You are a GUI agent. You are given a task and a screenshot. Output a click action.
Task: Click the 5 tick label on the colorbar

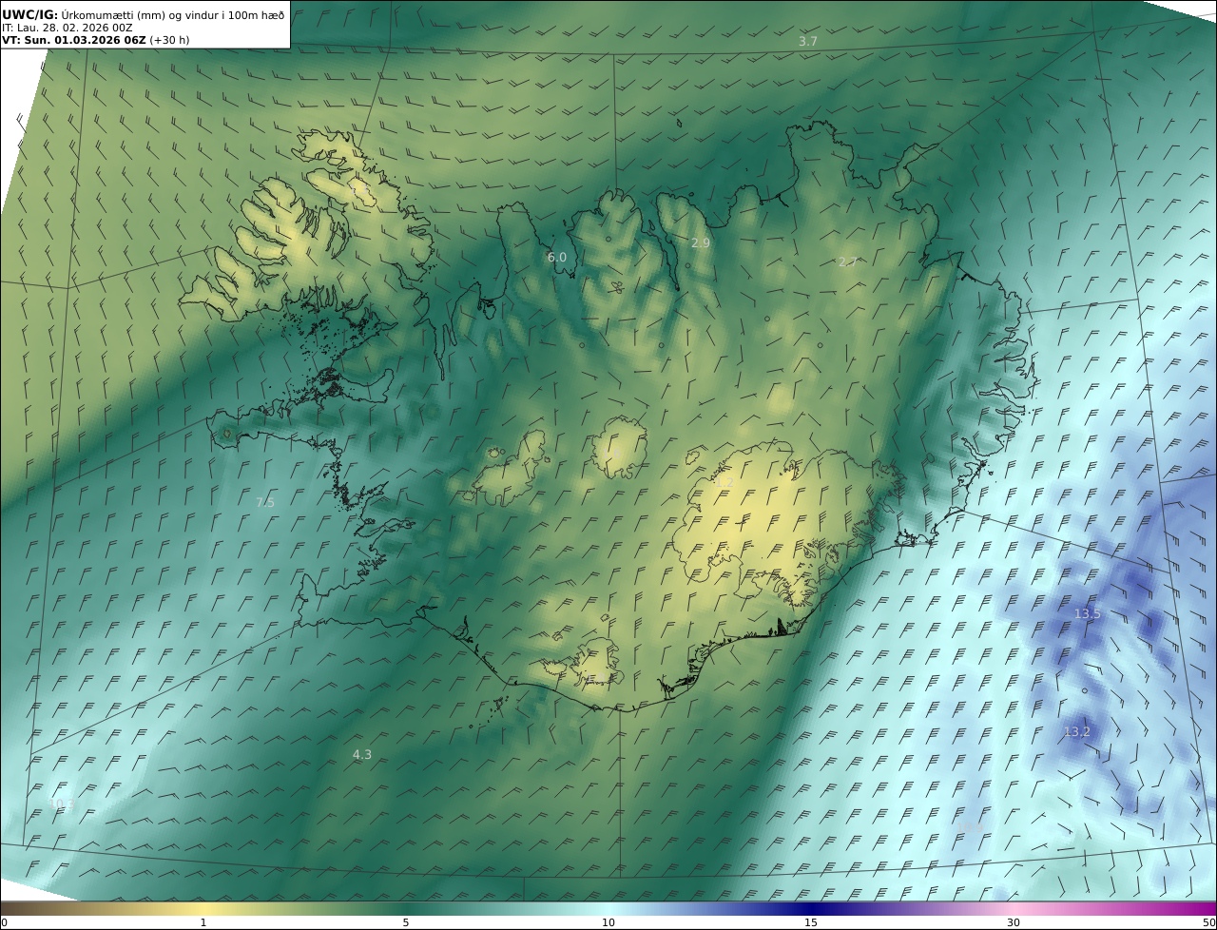point(406,922)
